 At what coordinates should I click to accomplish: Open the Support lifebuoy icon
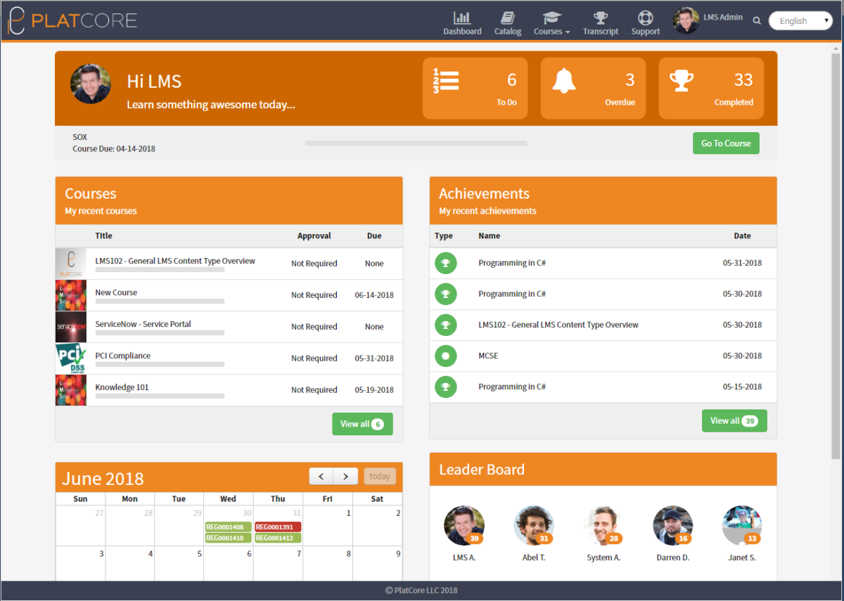[645, 18]
